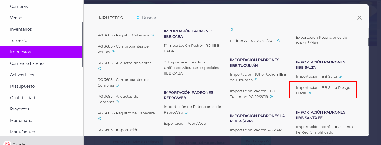Click the IMPUESTOS panel title
The width and height of the screenshot is (381, 145).
pos(110,18)
